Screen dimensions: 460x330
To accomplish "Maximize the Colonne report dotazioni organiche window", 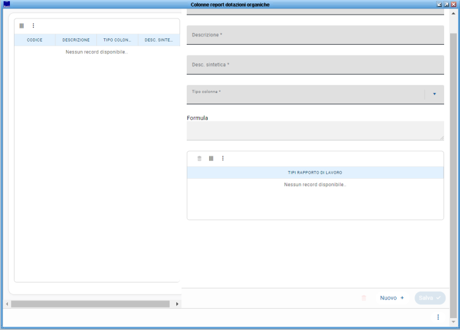I will pos(446,5).
